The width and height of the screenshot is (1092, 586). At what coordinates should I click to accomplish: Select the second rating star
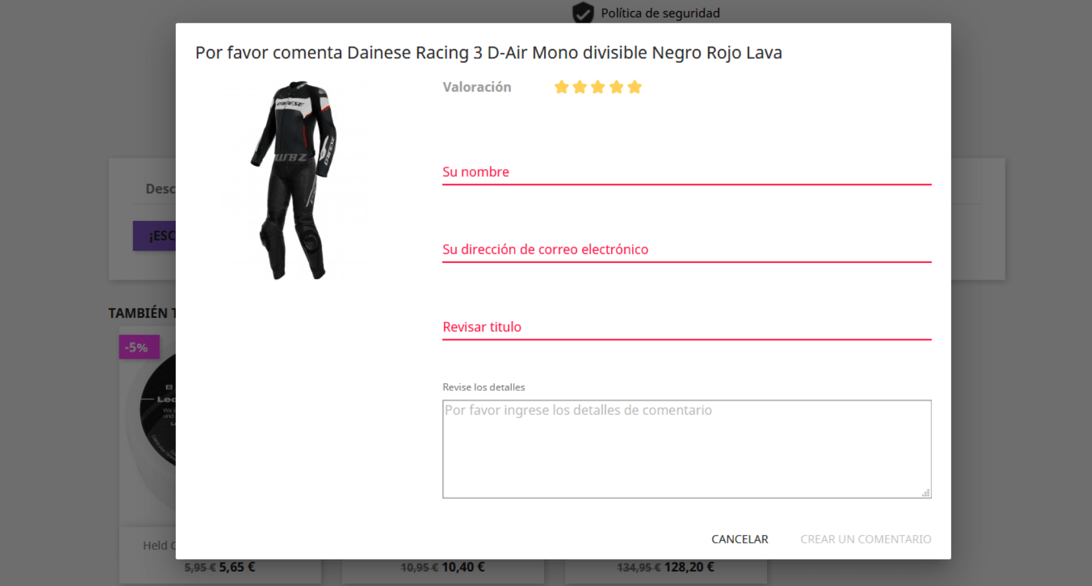coord(580,87)
